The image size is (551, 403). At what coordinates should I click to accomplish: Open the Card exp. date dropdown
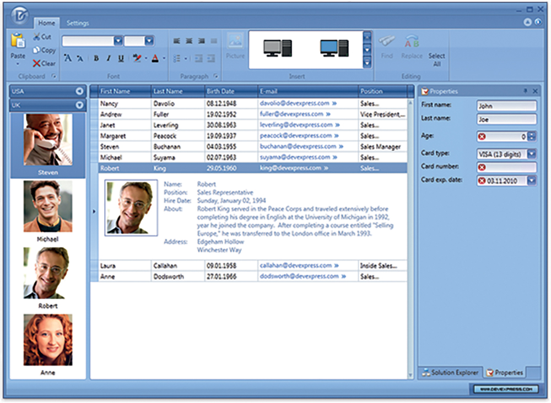tap(532, 180)
